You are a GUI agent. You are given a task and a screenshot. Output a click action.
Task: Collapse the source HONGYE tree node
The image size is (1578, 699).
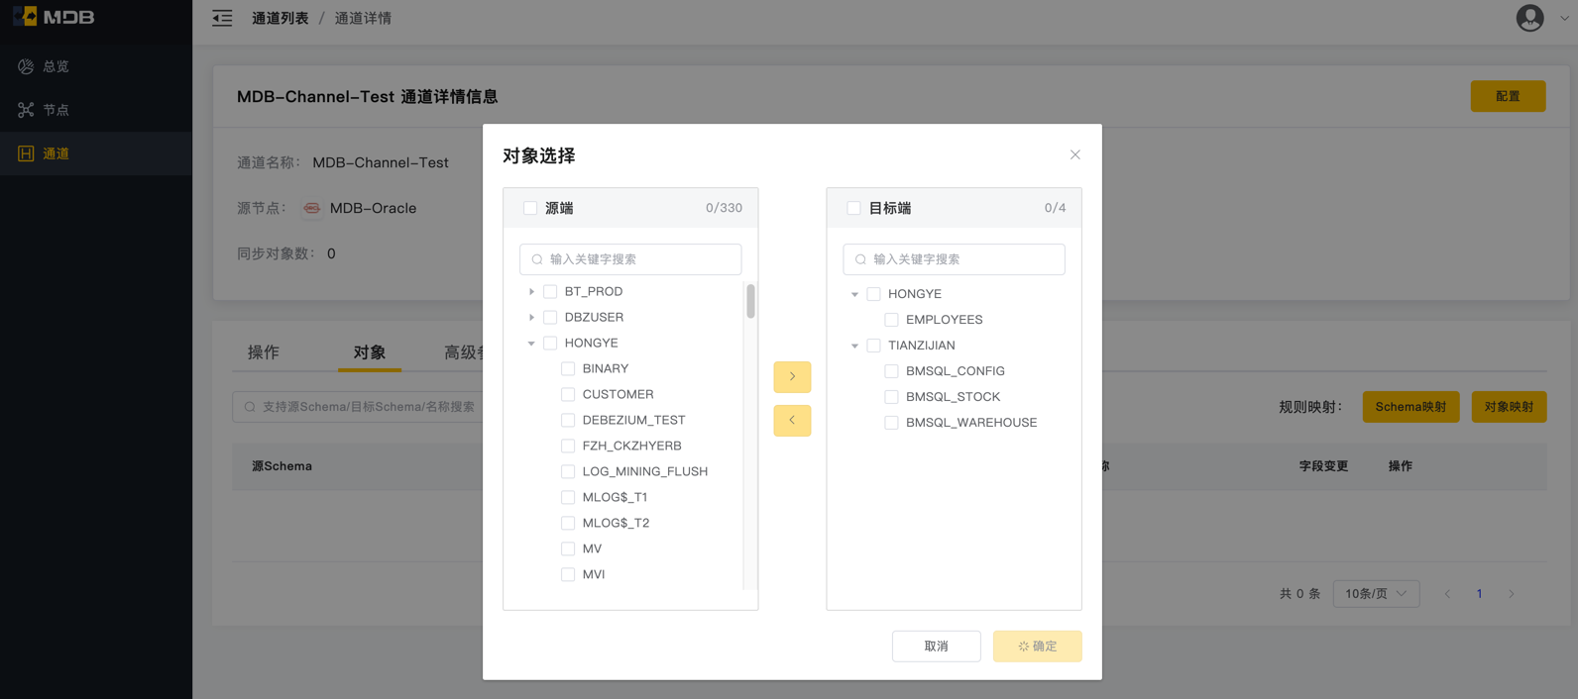(x=531, y=343)
